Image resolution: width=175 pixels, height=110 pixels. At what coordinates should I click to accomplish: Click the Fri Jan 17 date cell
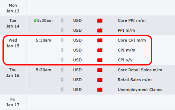click(x=13, y=102)
